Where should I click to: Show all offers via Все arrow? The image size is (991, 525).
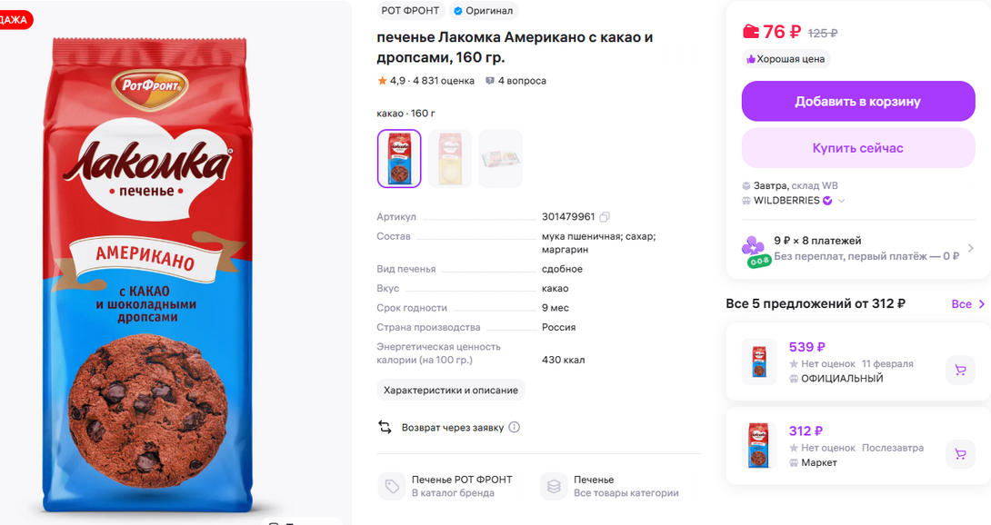click(968, 304)
